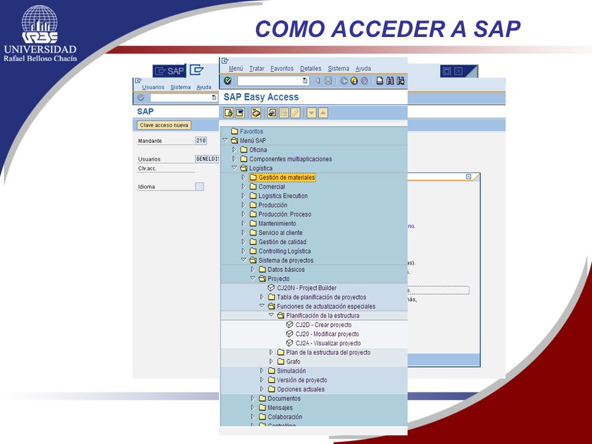592x444 pixels.
Task: Collapse the Menú SAP tree node
Action: pos(226,140)
